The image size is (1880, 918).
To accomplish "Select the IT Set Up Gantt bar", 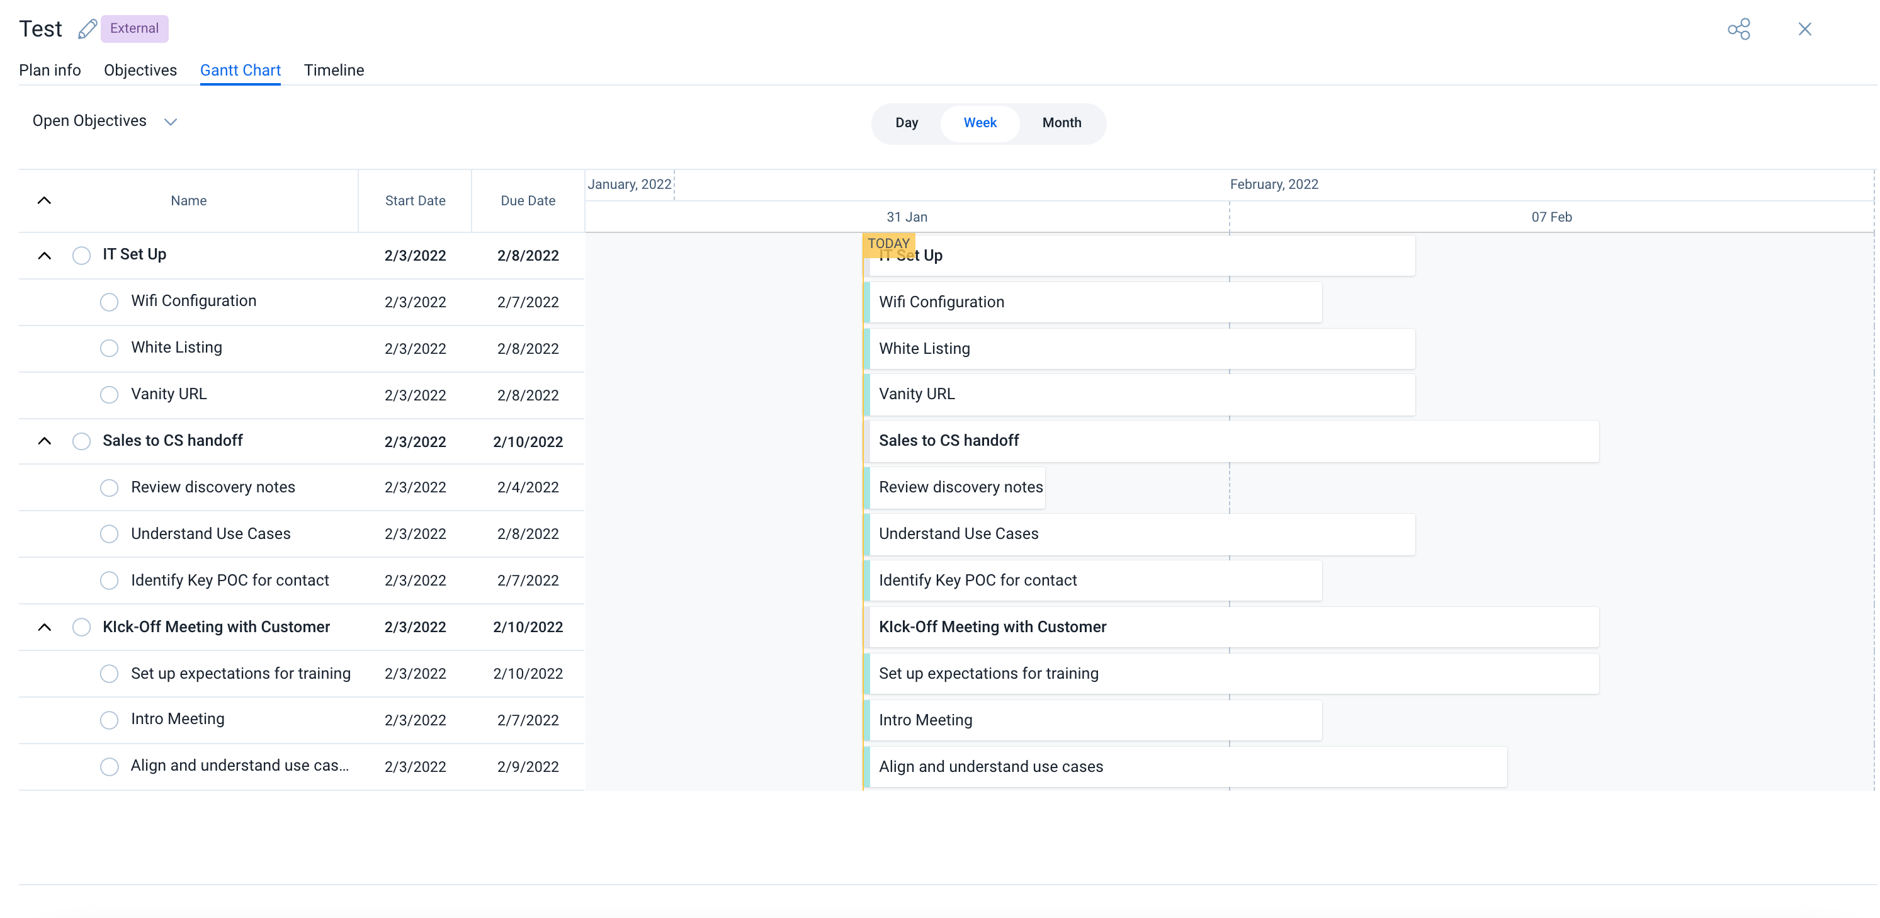I will 1138,256.
